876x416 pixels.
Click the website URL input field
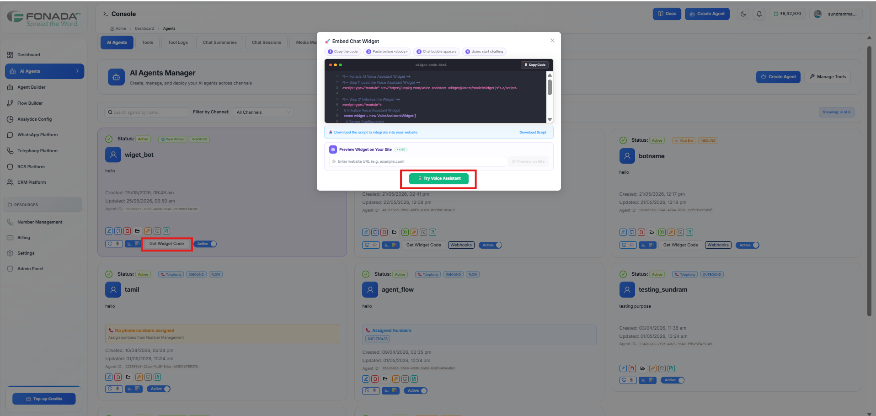(417, 161)
